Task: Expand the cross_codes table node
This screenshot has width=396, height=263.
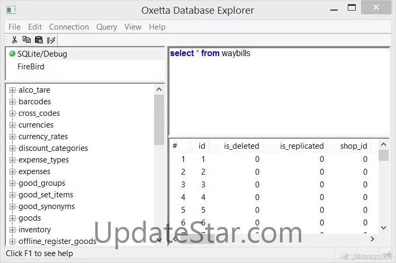Action: [12, 113]
